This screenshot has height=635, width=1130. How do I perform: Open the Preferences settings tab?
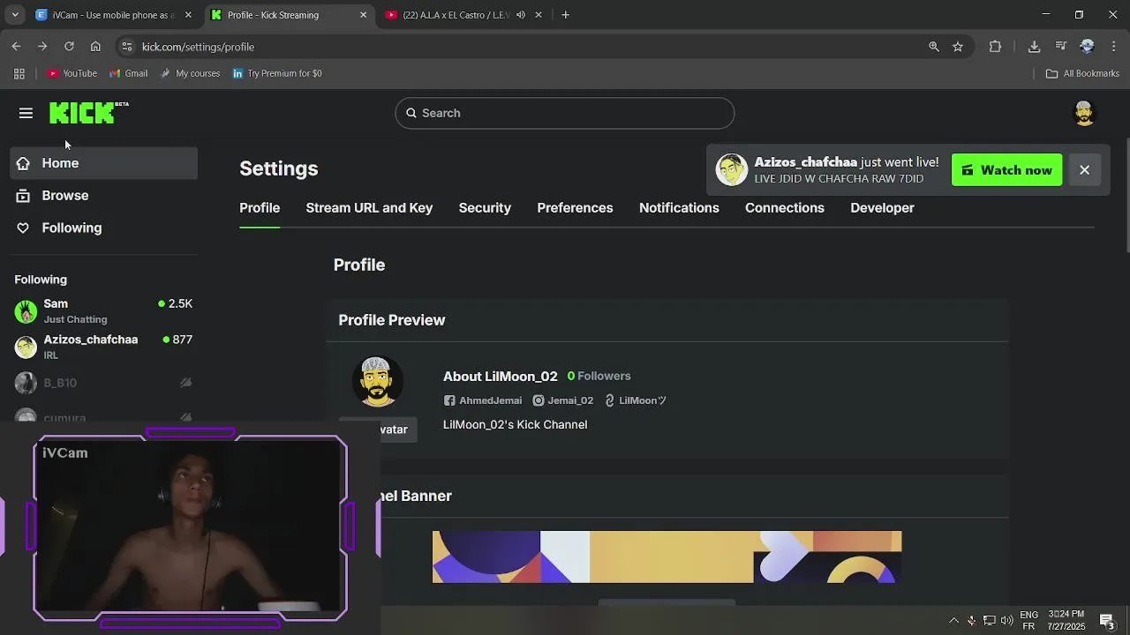coord(575,208)
